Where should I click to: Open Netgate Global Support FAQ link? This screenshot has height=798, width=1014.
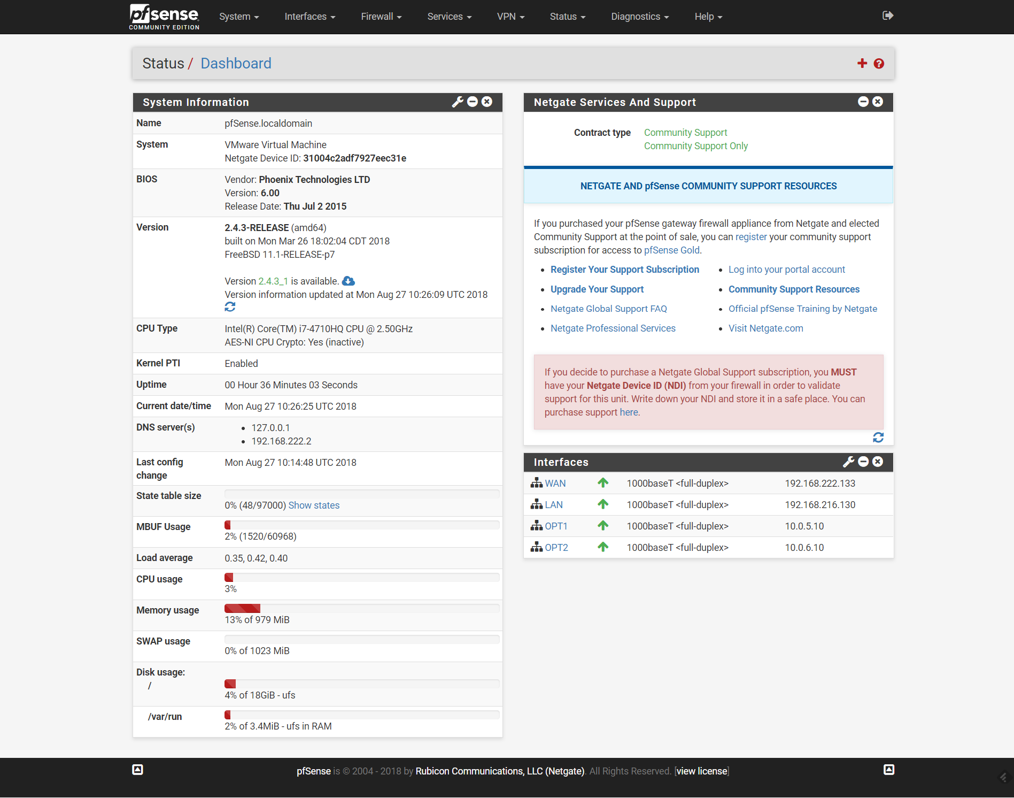coord(609,309)
